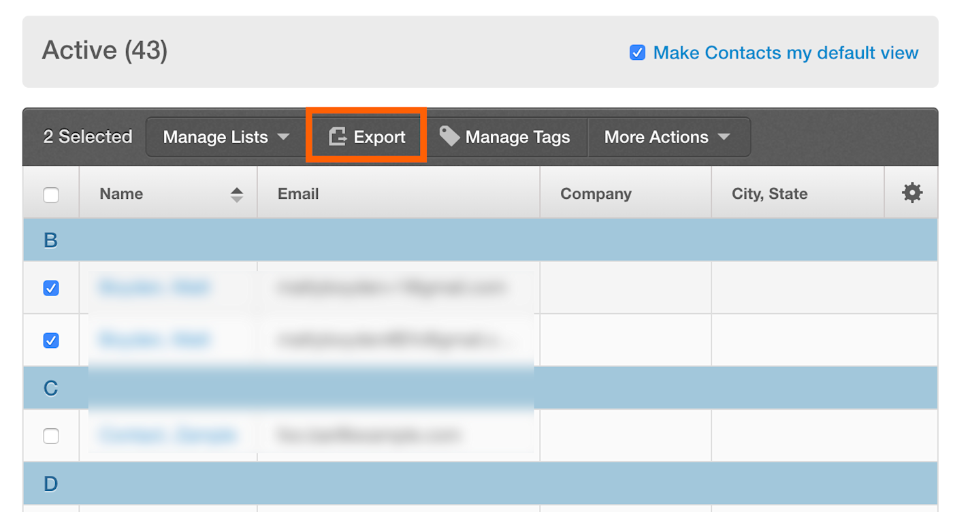Click the 2 Selected label
953x512 pixels.
(x=88, y=137)
